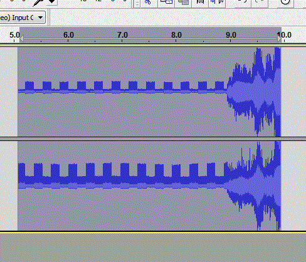
Task: Click the Redo arrow icon
Action: click(x=259, y=2)
